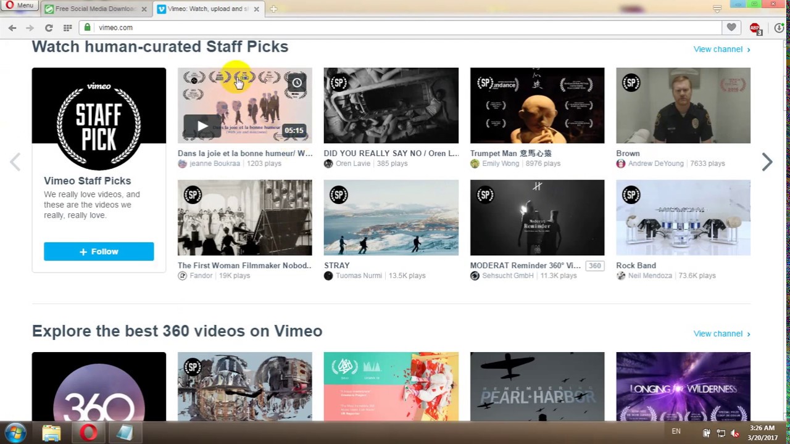Open MODERAT Reminder video thumbnail
This screenshot has width=790, height=444.
538,218
